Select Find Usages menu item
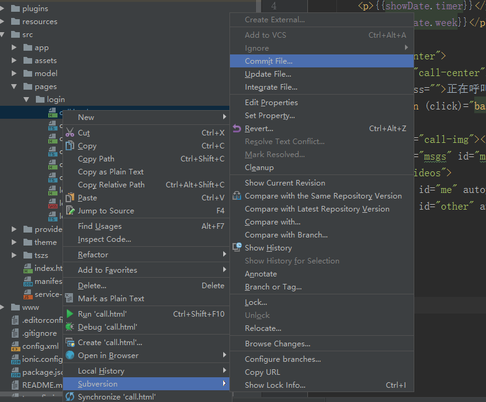The width and height of the screenshot is (486, 402). click(x=146, y=226)
